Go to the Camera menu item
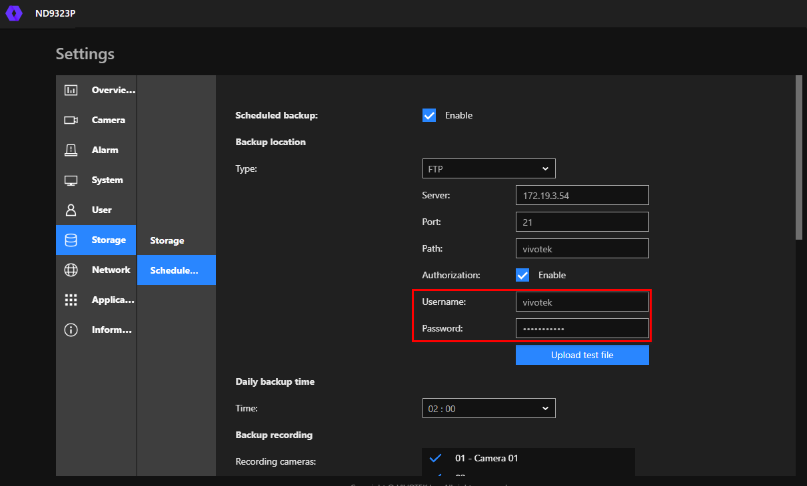The height and width of the screenshot is (486, 807). (x=96, y=121)
